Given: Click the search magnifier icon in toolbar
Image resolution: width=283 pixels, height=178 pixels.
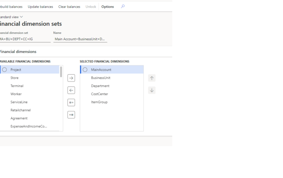Looking at the screenshot, I should 123,6.
